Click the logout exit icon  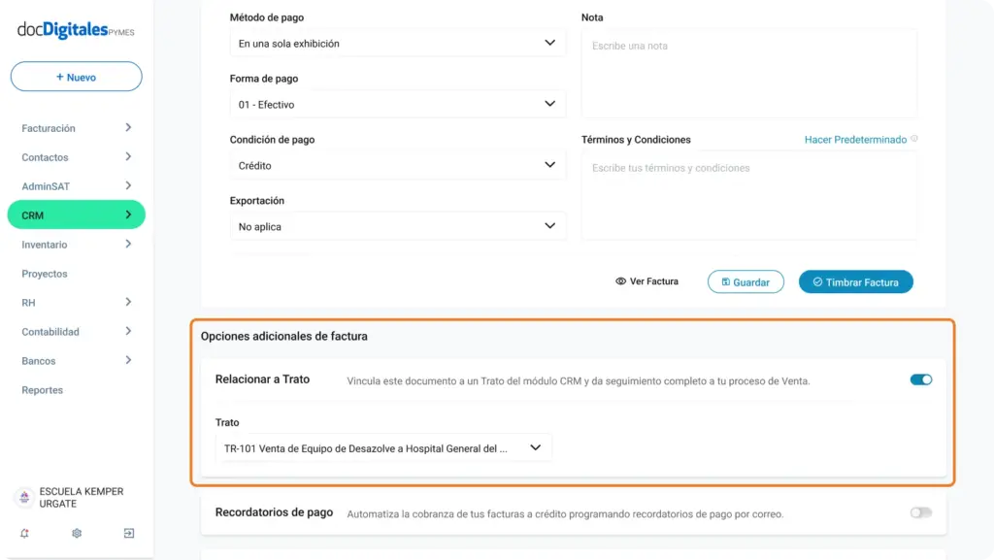[129, 534]
